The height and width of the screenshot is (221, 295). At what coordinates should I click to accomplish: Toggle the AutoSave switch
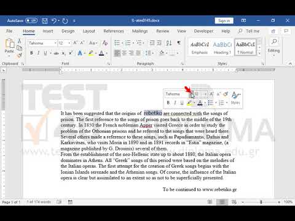[31, 21]
